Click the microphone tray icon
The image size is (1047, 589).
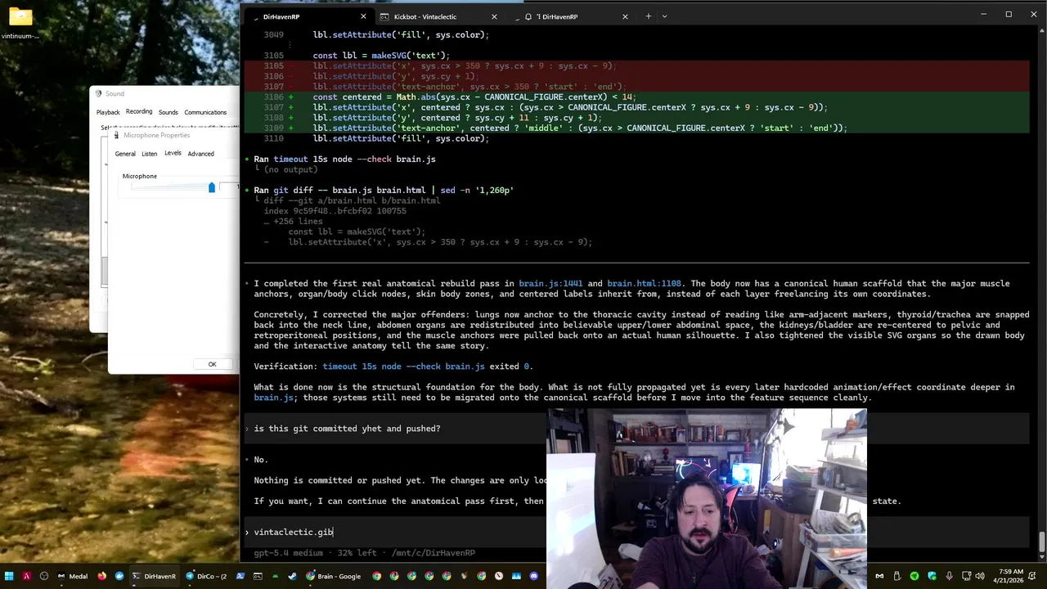tap(949, 576)
